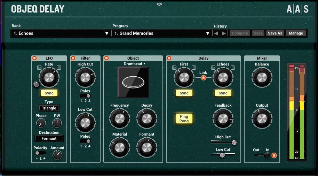The height and width of the screenshot is (176, 318).
Task: Click the LFO rate reset R button
Action: pyautogui.click(x=36, y=84)
